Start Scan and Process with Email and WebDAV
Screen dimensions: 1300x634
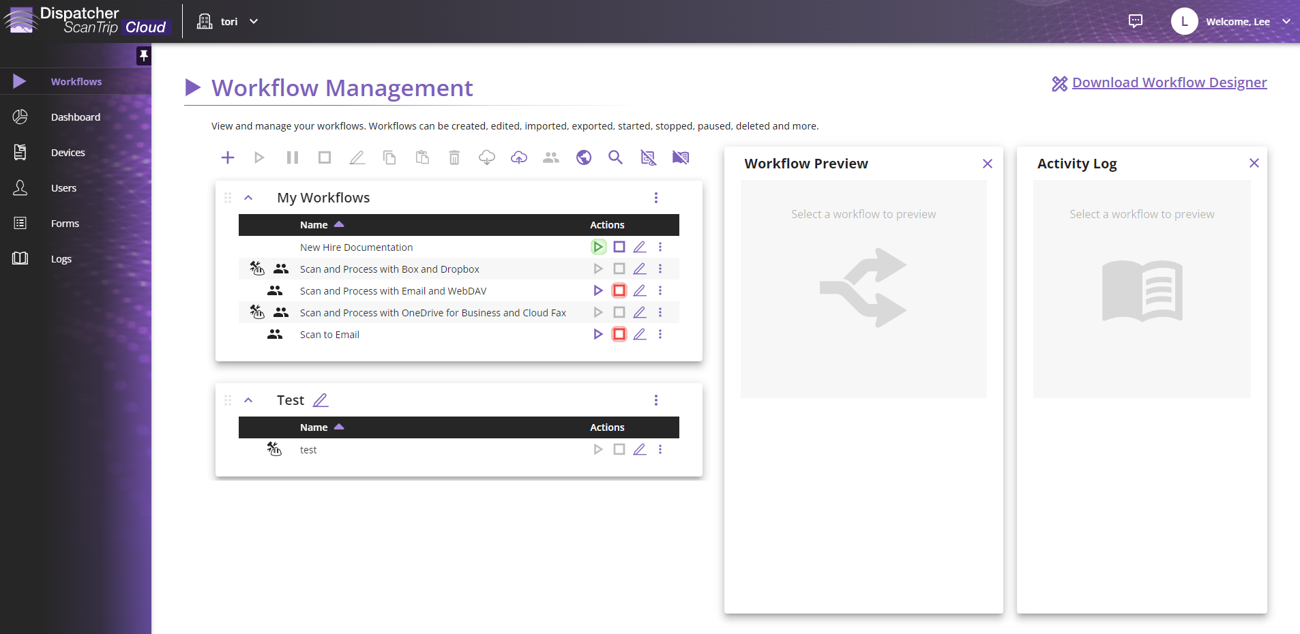tap(598, 290)
